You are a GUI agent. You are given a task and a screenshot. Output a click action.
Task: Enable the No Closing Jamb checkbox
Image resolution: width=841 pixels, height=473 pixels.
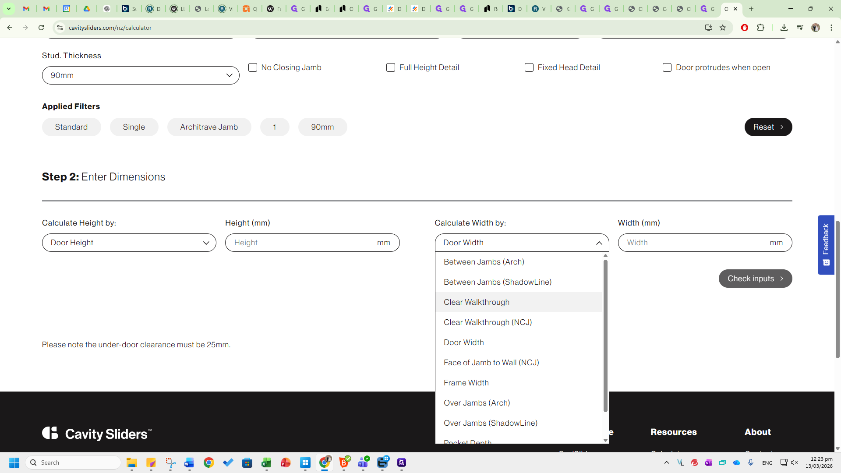click(253, 67)
